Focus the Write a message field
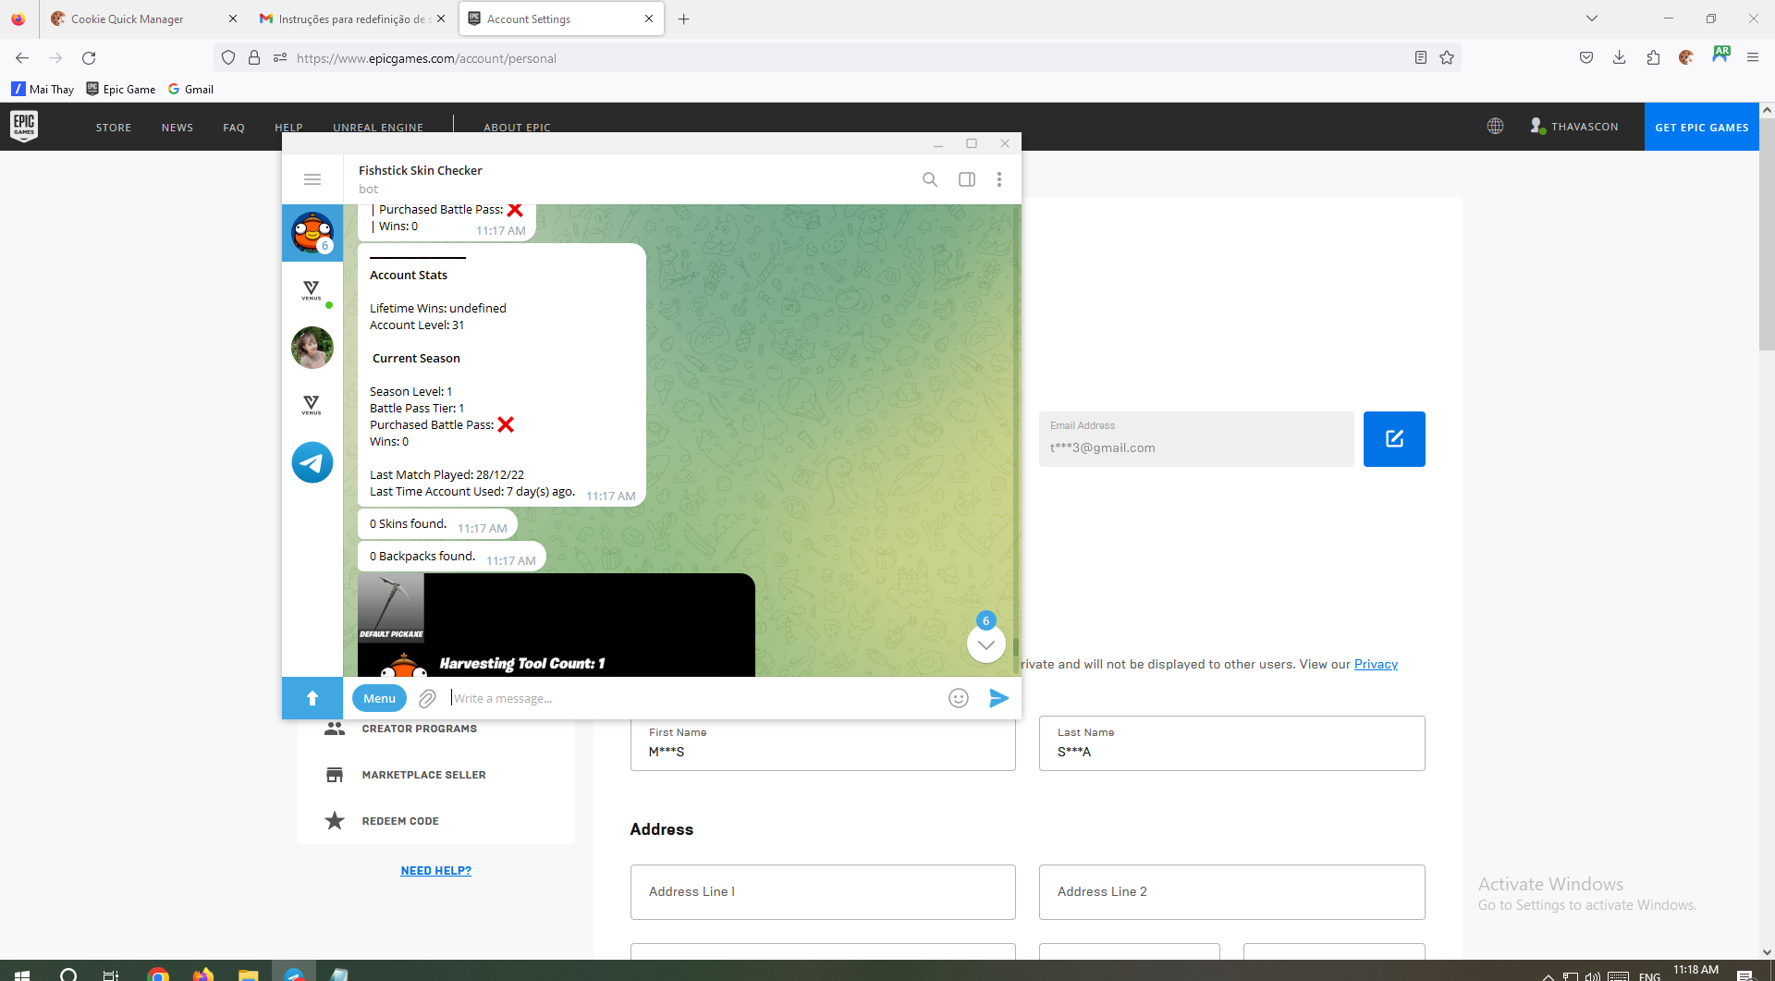The image size is (1775, 981). [693, 698]
